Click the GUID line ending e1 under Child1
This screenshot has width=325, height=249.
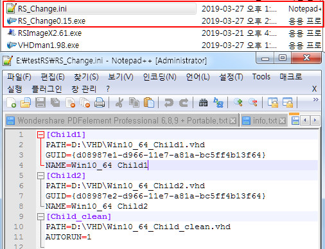point(155,155)
